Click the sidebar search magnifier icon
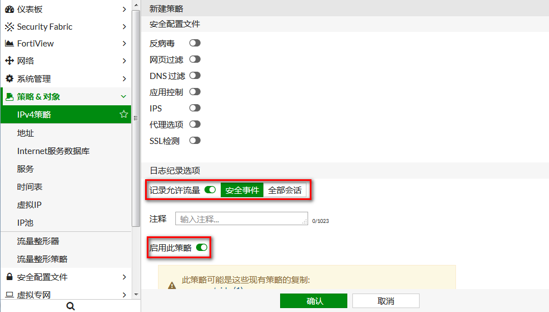 click(x=70, y=306)
